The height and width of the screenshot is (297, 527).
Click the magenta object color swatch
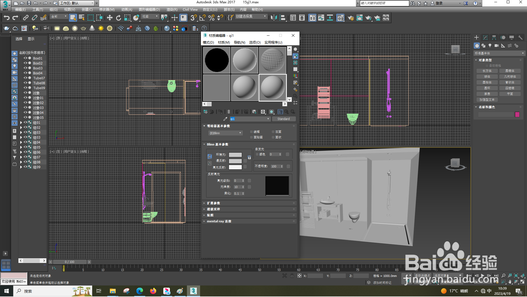tap(517, 114)
